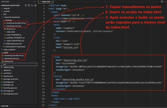
Task: Open angular.json file
Action: pyautogui.click(x=8, y=76)
